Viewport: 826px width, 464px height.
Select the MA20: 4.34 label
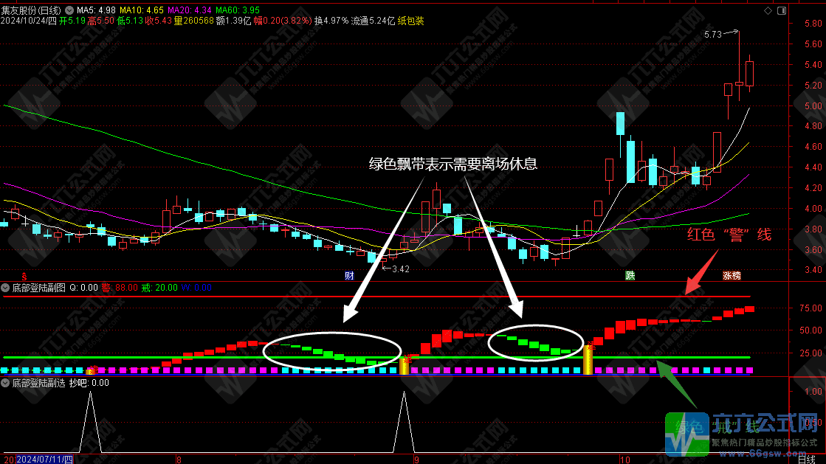[x=190, y=10]
